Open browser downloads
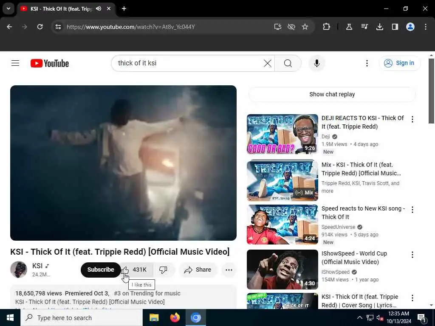This screenshot has width=435, height=326. 379,27
